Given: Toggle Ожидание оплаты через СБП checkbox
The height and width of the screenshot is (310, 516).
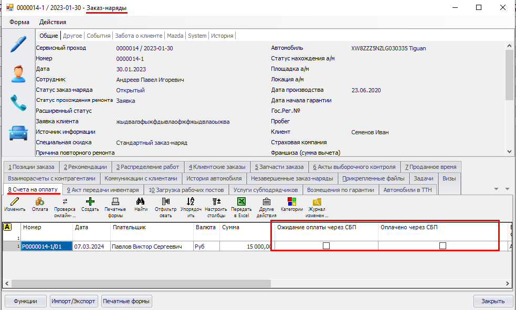Looking at the screenshot, I should click(326, 246).
